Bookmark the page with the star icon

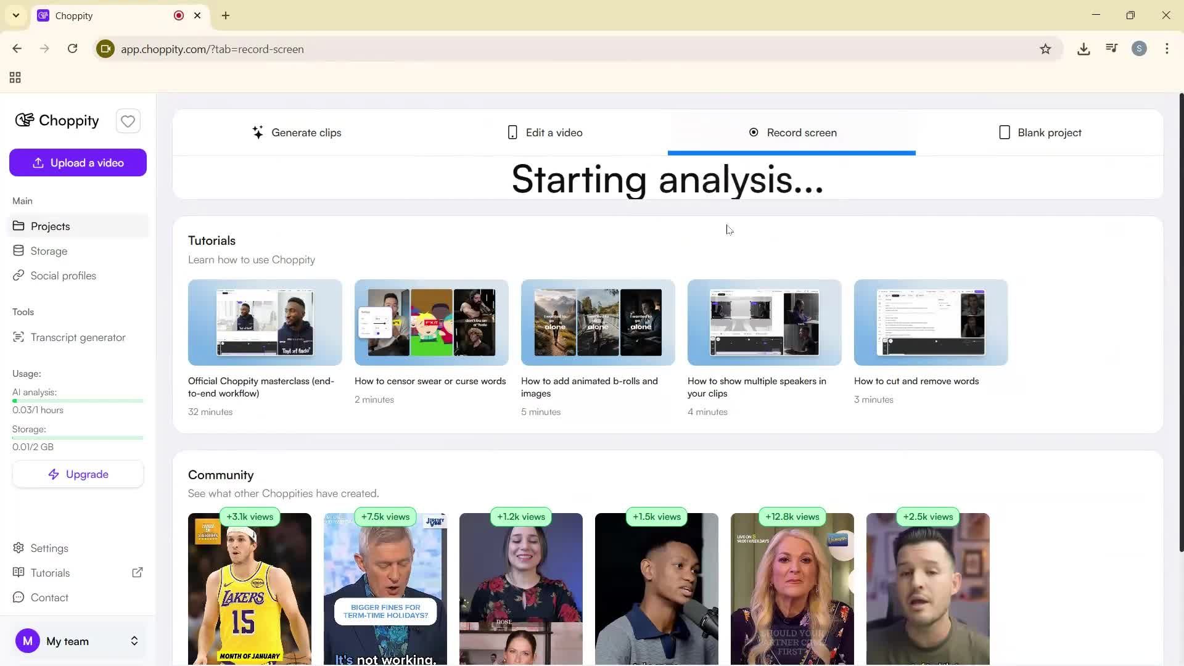coord(1046,49)
